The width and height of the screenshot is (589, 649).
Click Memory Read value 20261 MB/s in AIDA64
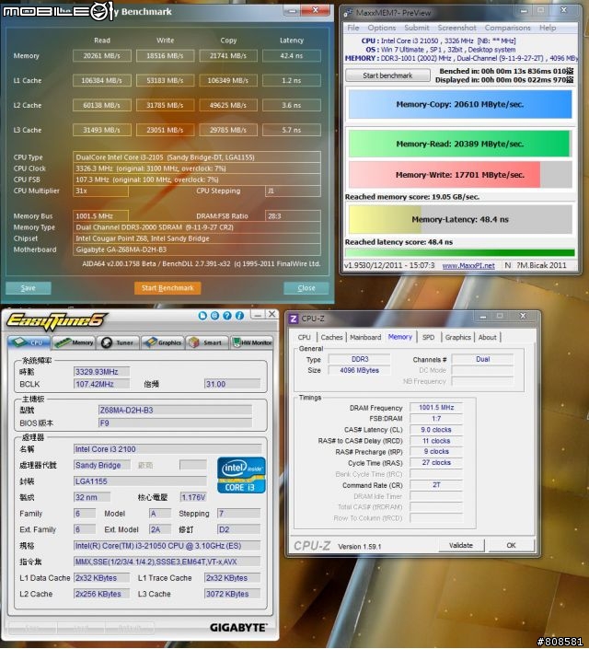click(102, 55)
